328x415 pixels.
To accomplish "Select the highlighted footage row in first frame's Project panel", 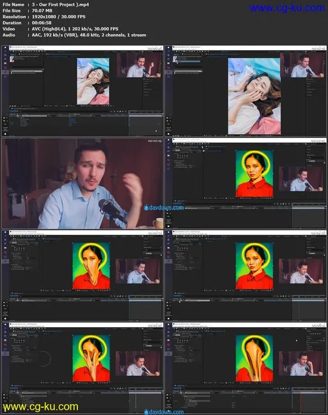I will click(27, 71).
